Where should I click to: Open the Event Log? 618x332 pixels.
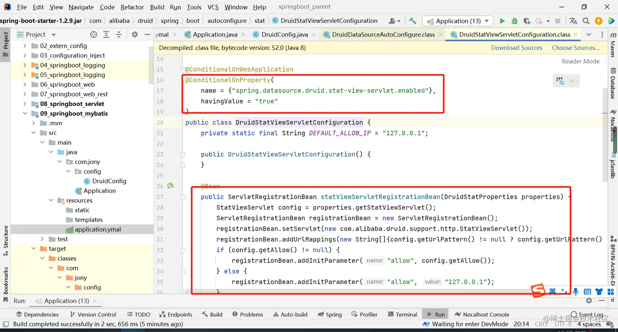(x=586, y=314)
